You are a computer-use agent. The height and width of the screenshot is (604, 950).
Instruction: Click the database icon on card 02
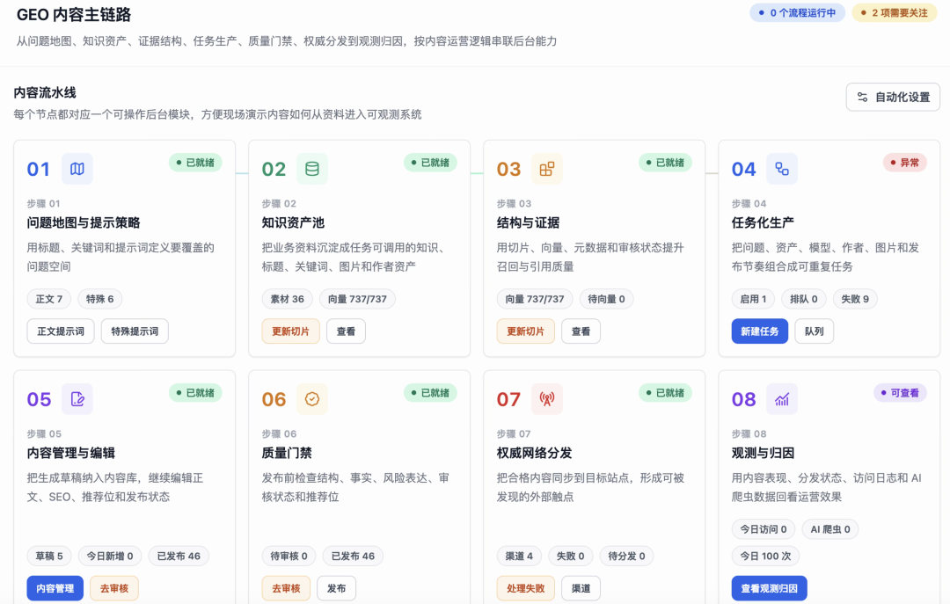click(x=312, y=169)
